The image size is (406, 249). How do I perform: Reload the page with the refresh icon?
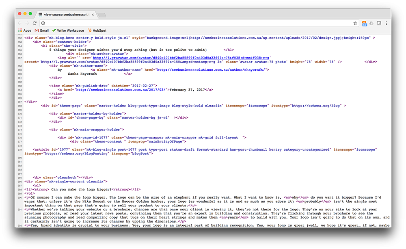[35, 23]
